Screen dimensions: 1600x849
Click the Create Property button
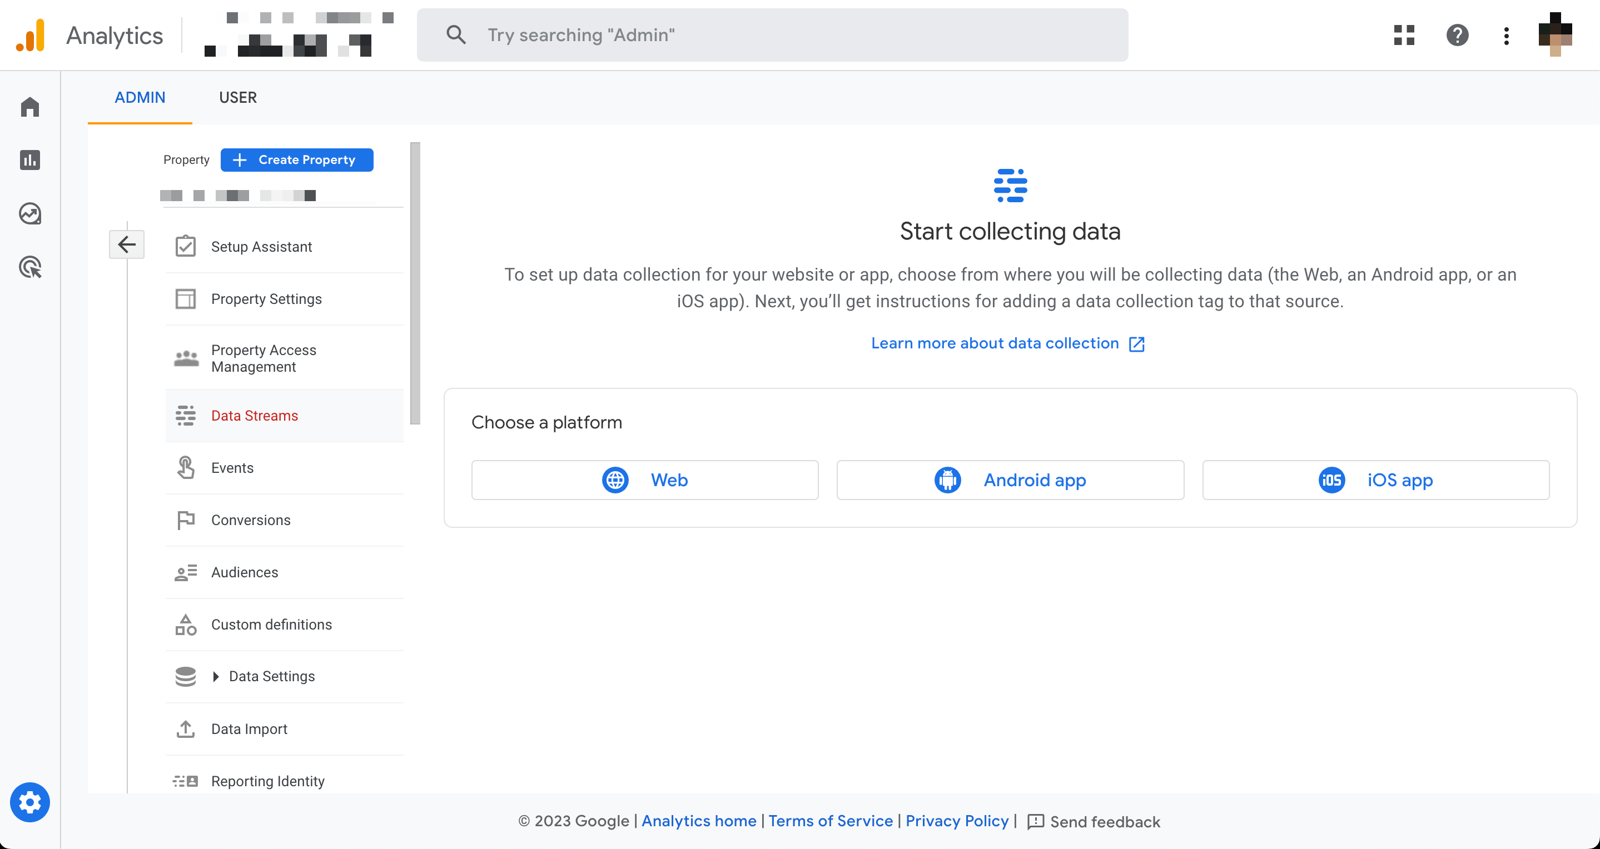[296, 159]
